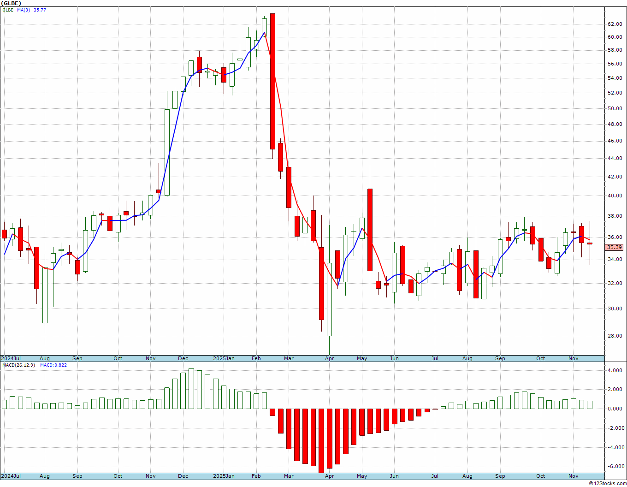Click the 32.00 price axis label
The height and width of the screenshot is (487, 627).
click(615, 283)
